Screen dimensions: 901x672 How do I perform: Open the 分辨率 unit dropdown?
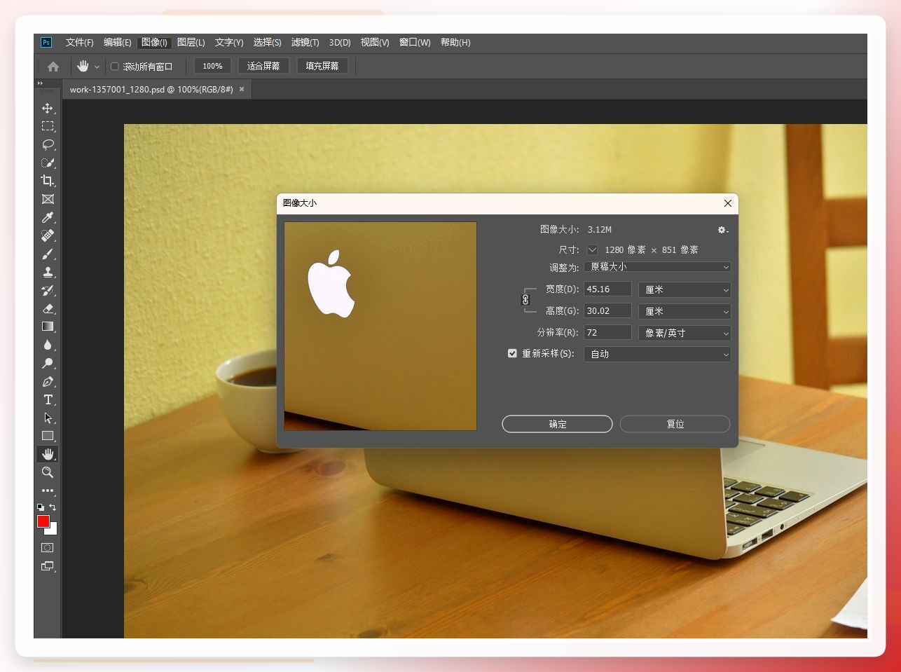[x=685, y=333]
